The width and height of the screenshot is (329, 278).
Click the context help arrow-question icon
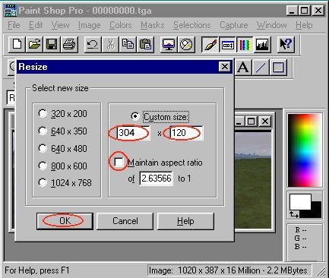tap(286, 45)
